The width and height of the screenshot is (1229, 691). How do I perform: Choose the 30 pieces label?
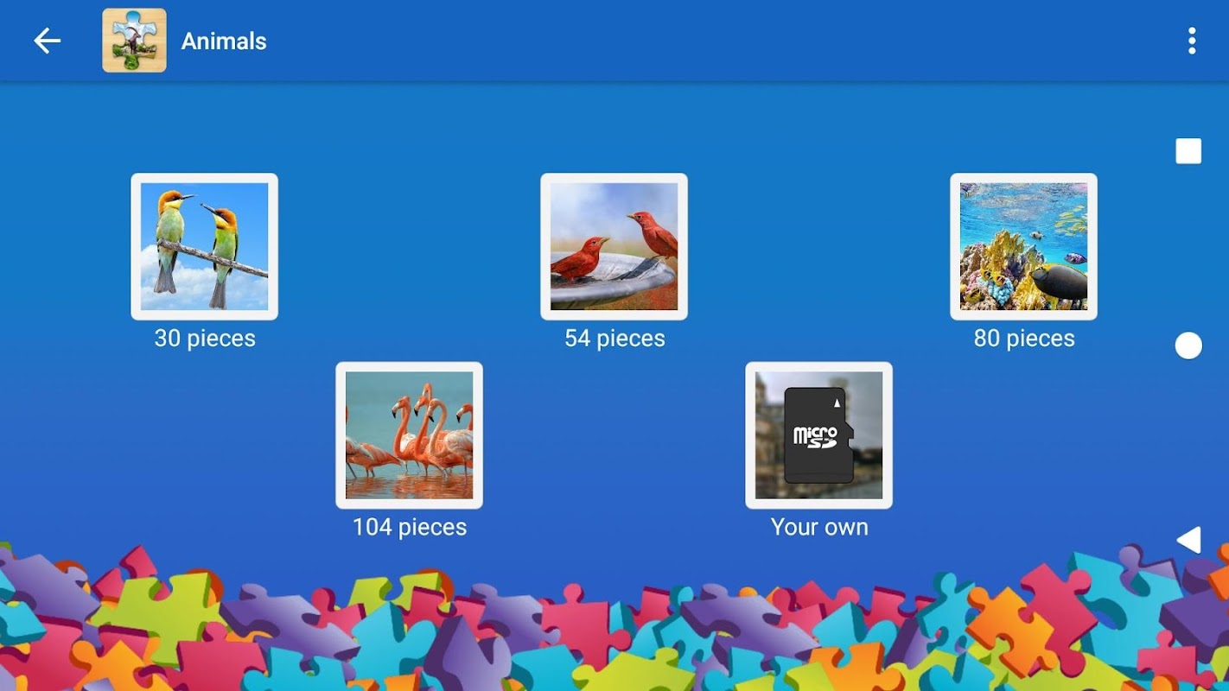click(x=205, y=338)
